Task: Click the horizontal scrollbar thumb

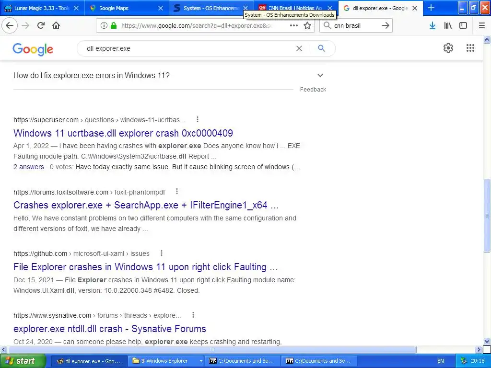Action: click(x=212, y=349)
